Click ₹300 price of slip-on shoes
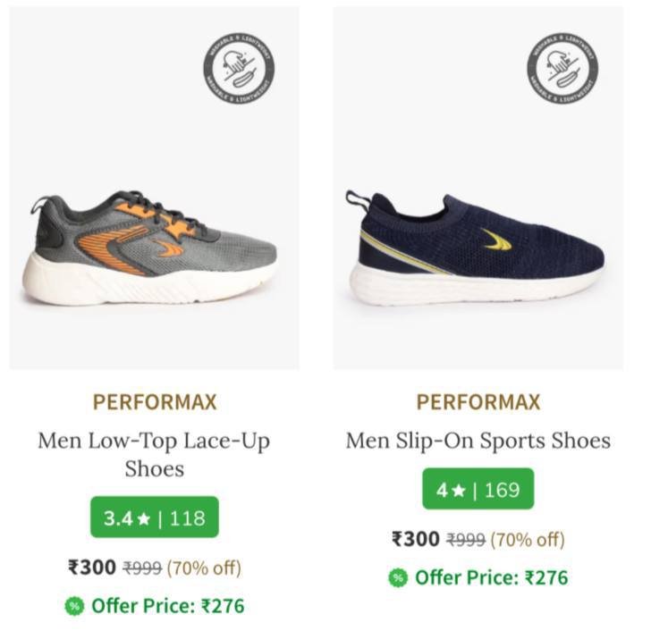 [416, 539]
